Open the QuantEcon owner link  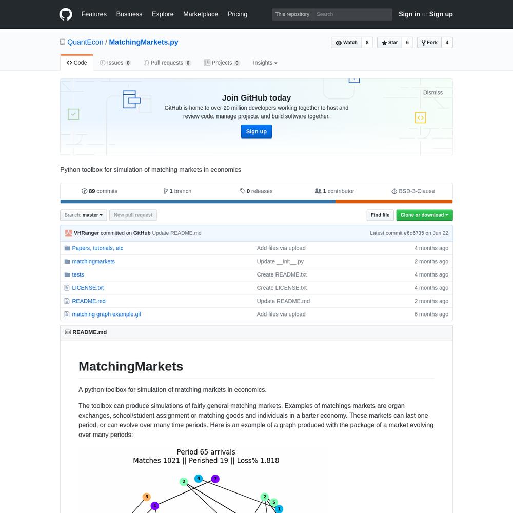(85, 42)
